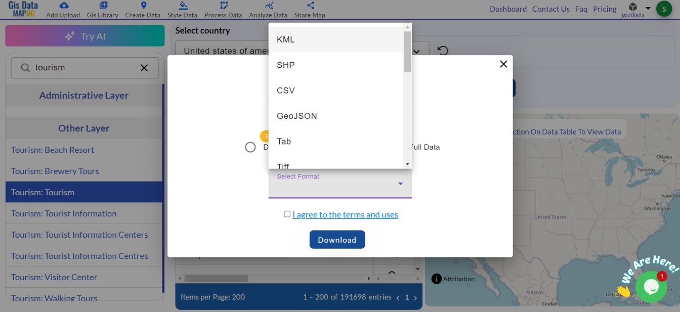Open the Faq page
The height and width of the screenshot is (312, 680).
point(581,9)
